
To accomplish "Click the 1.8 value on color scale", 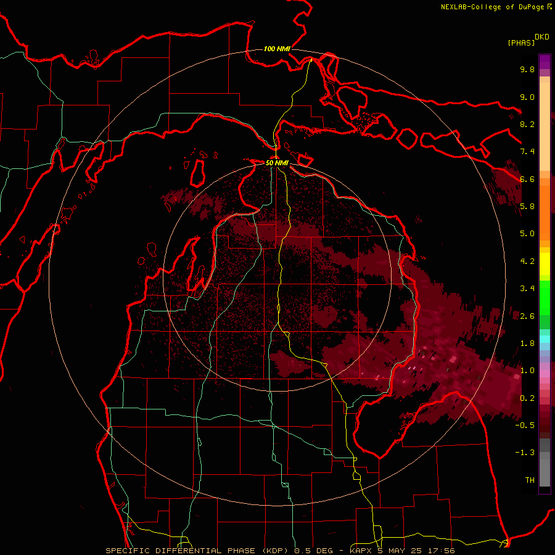I will pos(527,343).
